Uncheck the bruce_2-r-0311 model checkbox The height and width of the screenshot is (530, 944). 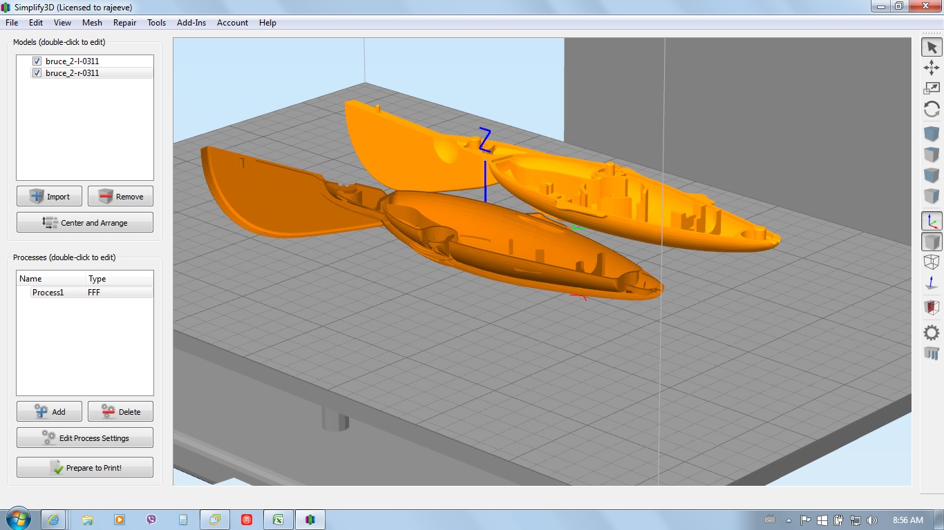(37, 73)
